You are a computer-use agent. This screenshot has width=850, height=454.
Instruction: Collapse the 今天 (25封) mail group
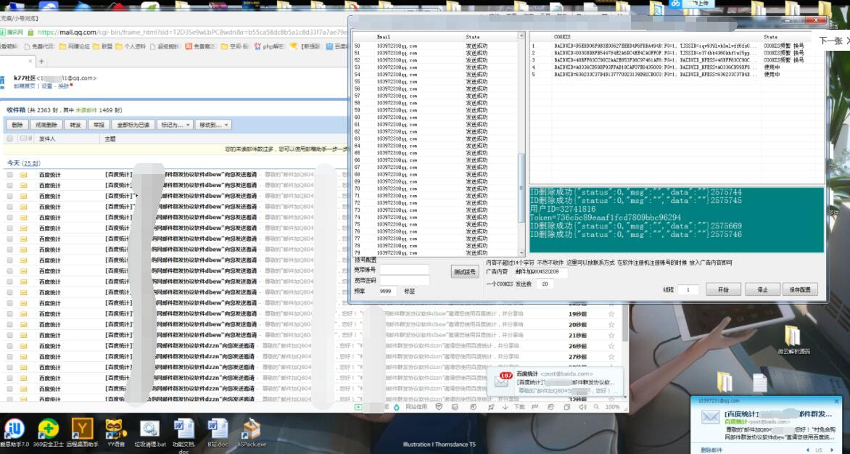[23, 163]
